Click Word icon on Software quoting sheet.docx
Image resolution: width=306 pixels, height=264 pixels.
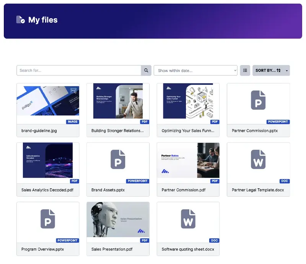click(188, 219)
